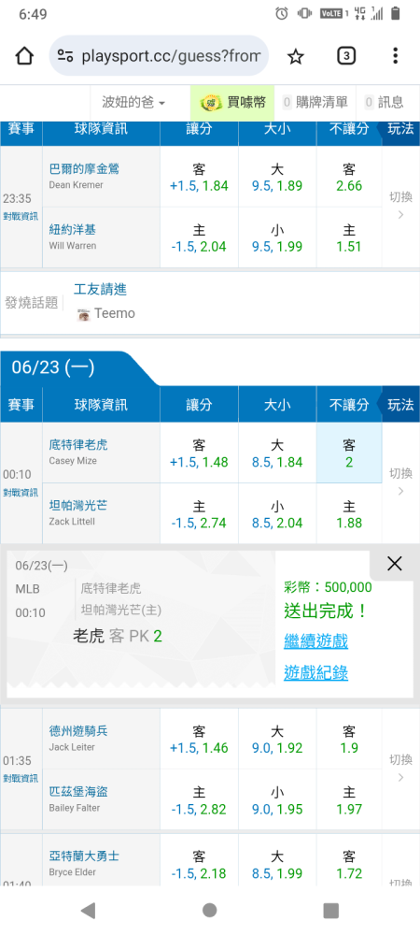Select 小 9.5, 1.99 under option
Screen dimensions: 420x935
pyautogui.click(x=277, y=237)
